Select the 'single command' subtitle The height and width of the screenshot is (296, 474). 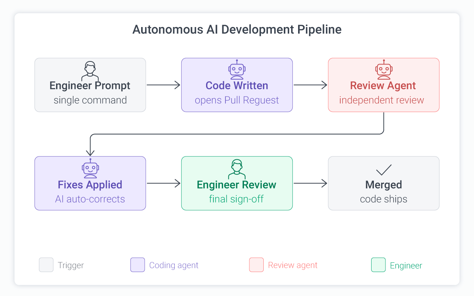click(90, 100)
